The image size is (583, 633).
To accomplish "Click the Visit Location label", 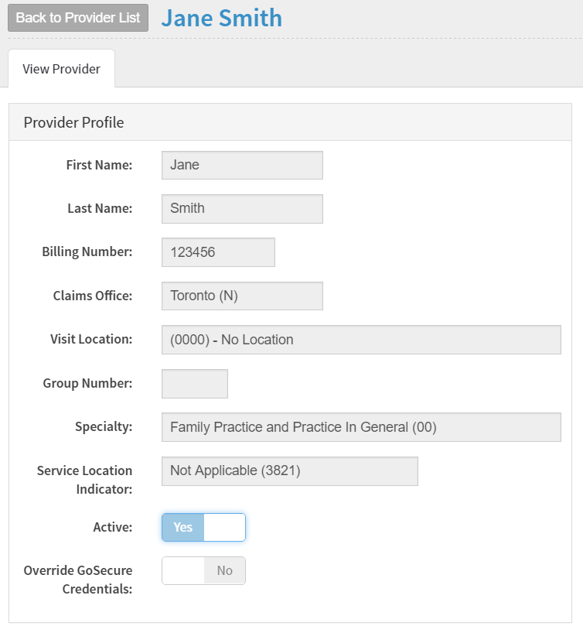I will coord(91,339).
